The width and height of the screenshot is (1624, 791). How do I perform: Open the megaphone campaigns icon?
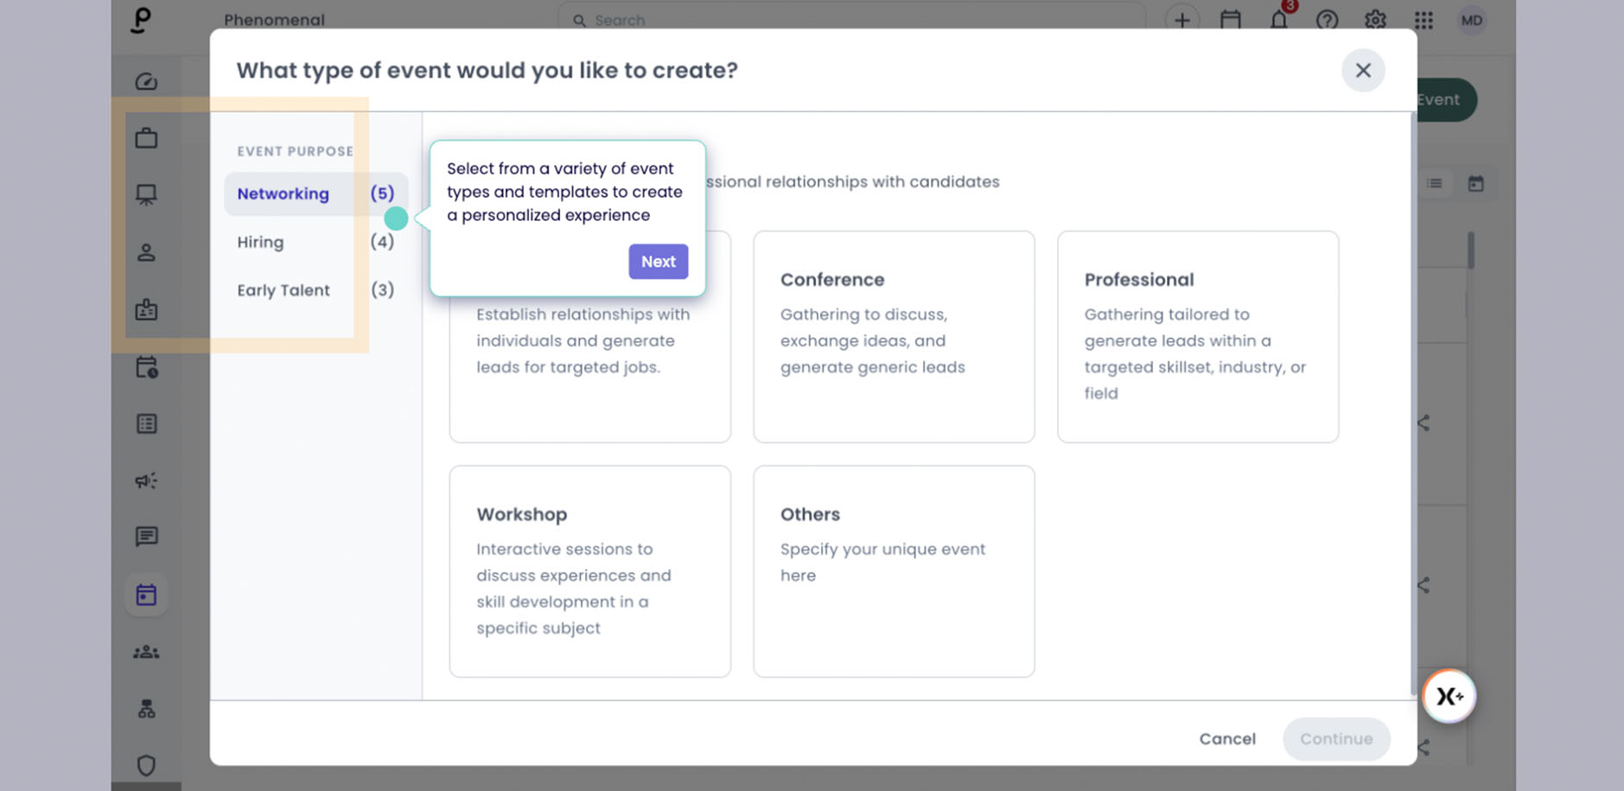(x=146, y=481)
